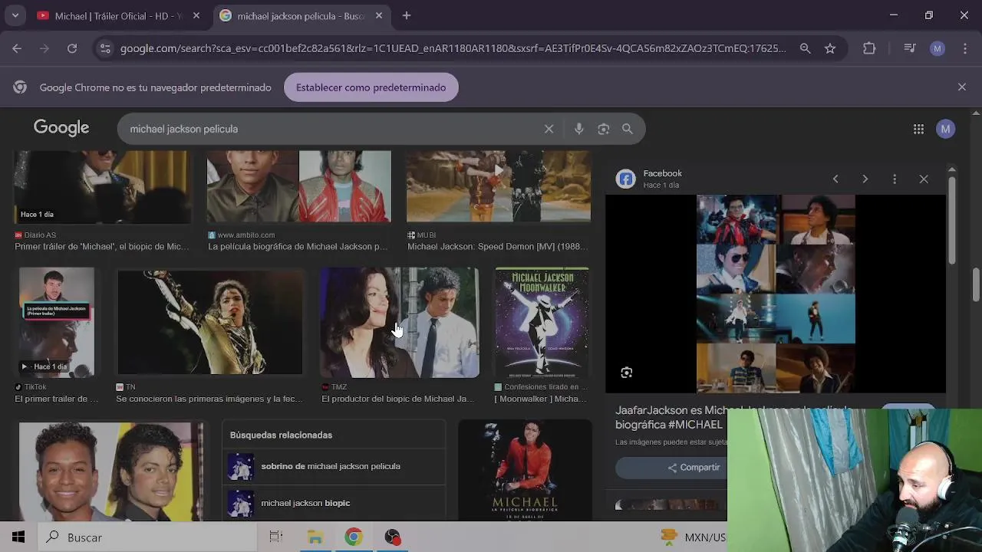Image resolution: width=982 pixels, height=552 pixels.
Task: Open the Diario AS Primer tráiler result
Action: coord(102,246)
